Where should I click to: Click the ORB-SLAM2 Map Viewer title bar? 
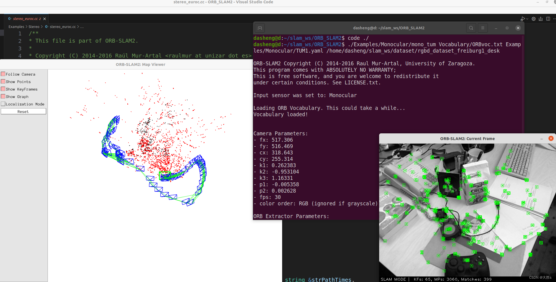tap(140, 64)
